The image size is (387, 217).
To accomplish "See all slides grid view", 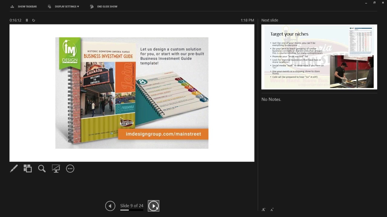I will [28, 168].
